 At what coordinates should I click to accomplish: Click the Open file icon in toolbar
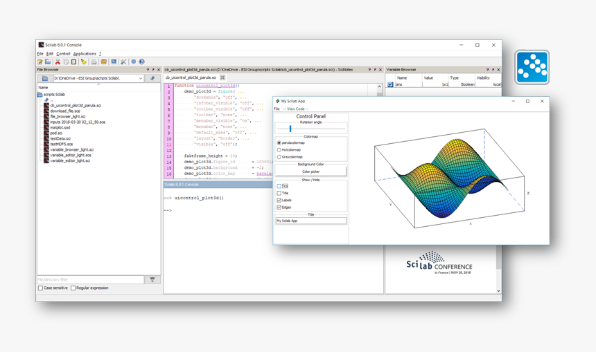[48, 62]
